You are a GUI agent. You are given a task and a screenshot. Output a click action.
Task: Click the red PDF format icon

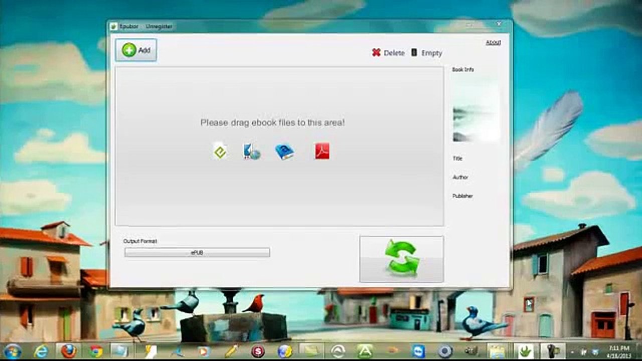tap(322, 151)
